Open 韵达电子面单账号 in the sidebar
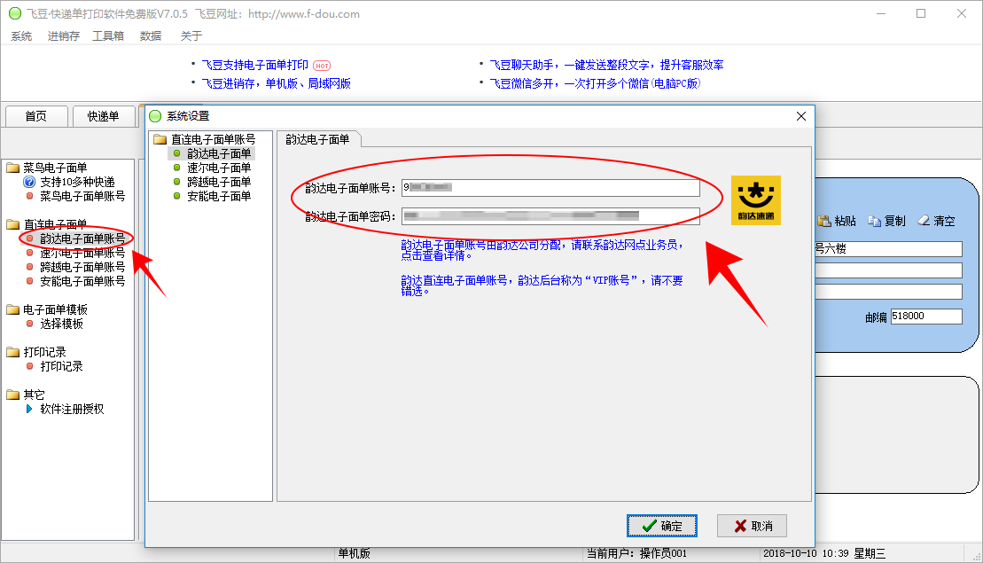Image resolution: width=983 pixels, height=563 pixels. (82, 238)
